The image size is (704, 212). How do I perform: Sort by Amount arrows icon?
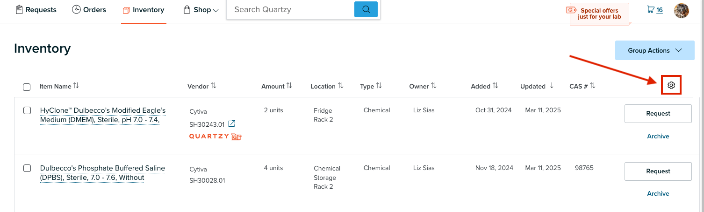tap(289, 86)
